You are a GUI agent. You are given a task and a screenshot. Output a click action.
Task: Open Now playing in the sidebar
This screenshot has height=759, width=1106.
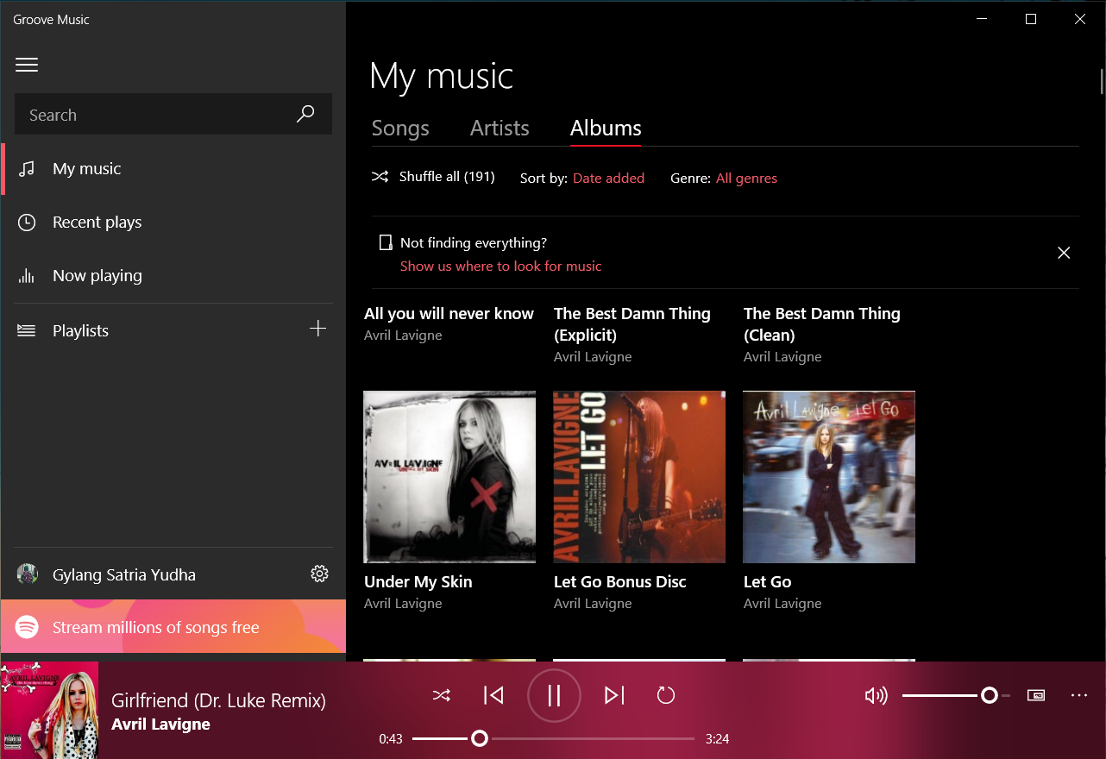[173, 276]
